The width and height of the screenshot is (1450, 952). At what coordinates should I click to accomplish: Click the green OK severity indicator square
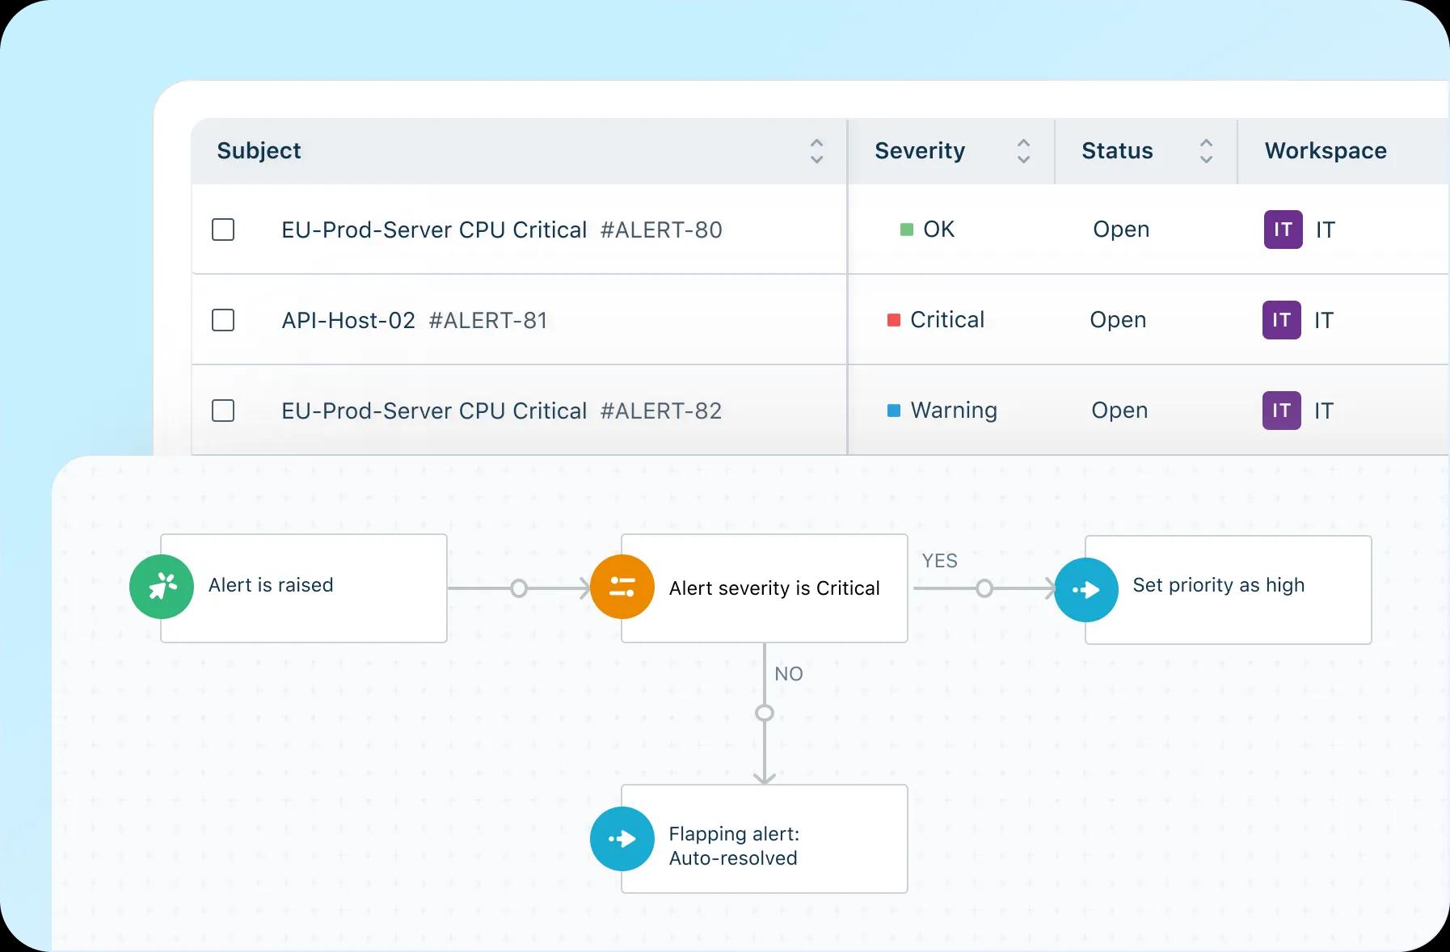pos(907,230)
